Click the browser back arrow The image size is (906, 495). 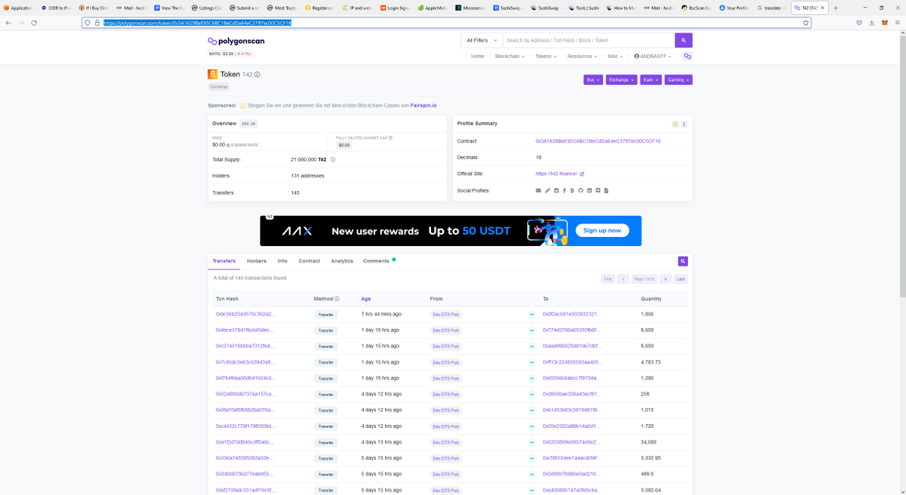tap(8, 23)
